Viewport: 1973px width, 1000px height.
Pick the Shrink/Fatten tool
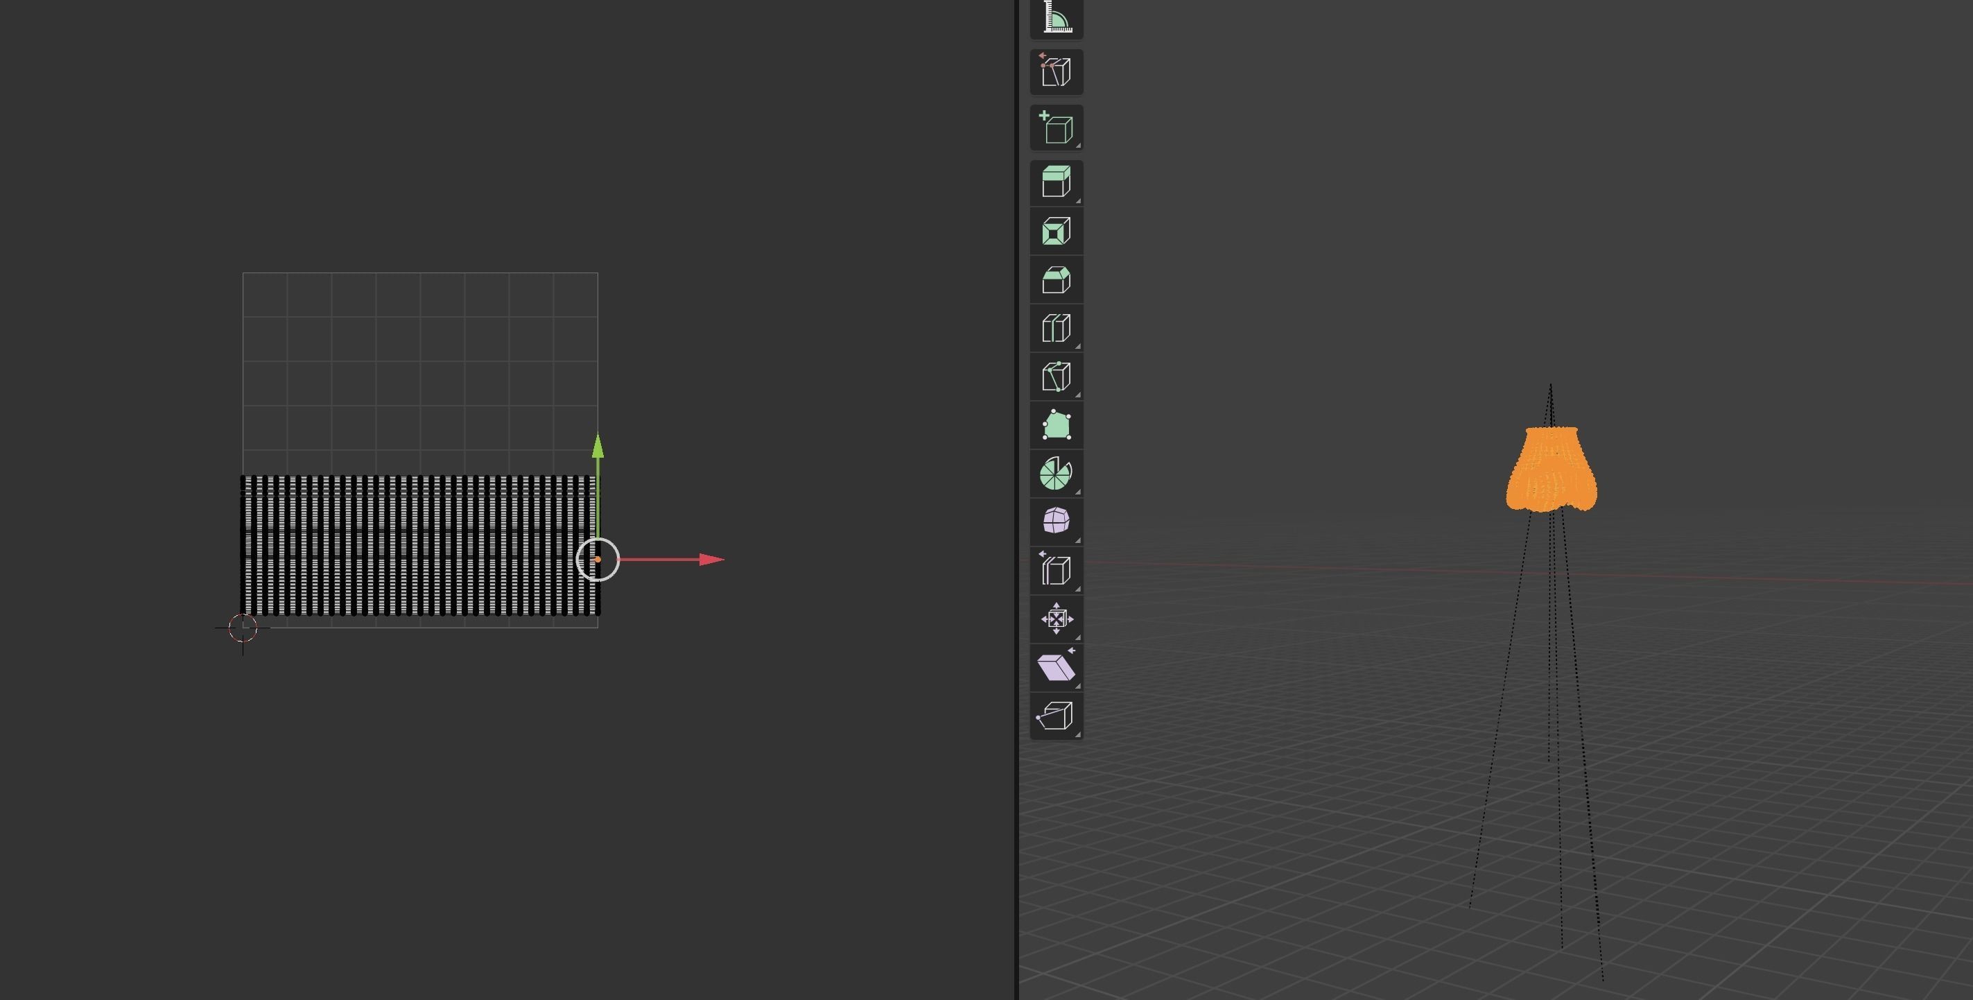[1057, 619]
